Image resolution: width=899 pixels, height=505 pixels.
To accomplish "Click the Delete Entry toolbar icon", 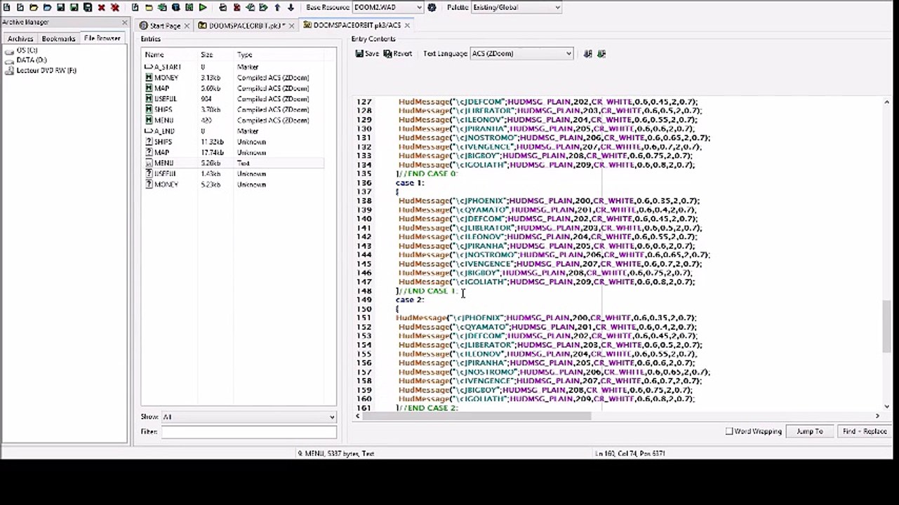I will 237,7.
